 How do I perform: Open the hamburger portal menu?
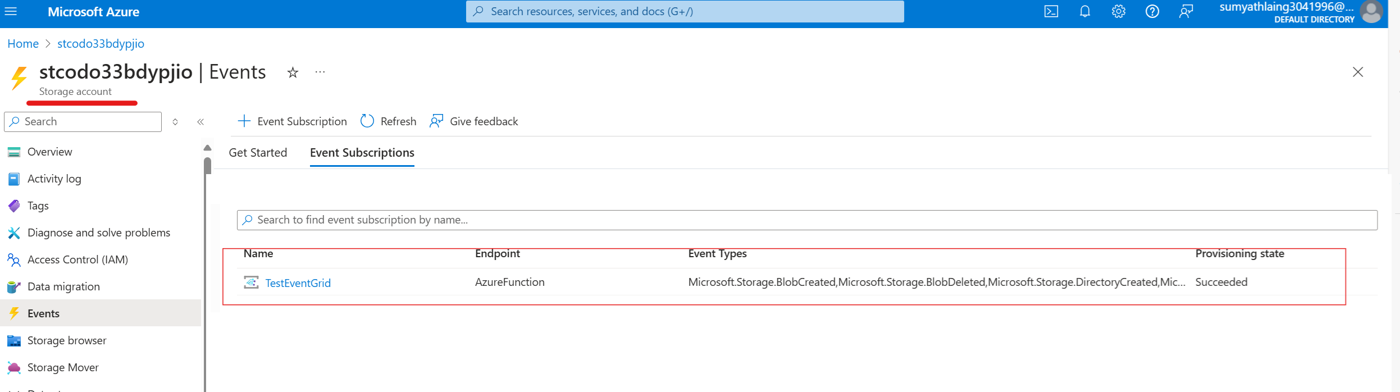click(11, 11)
